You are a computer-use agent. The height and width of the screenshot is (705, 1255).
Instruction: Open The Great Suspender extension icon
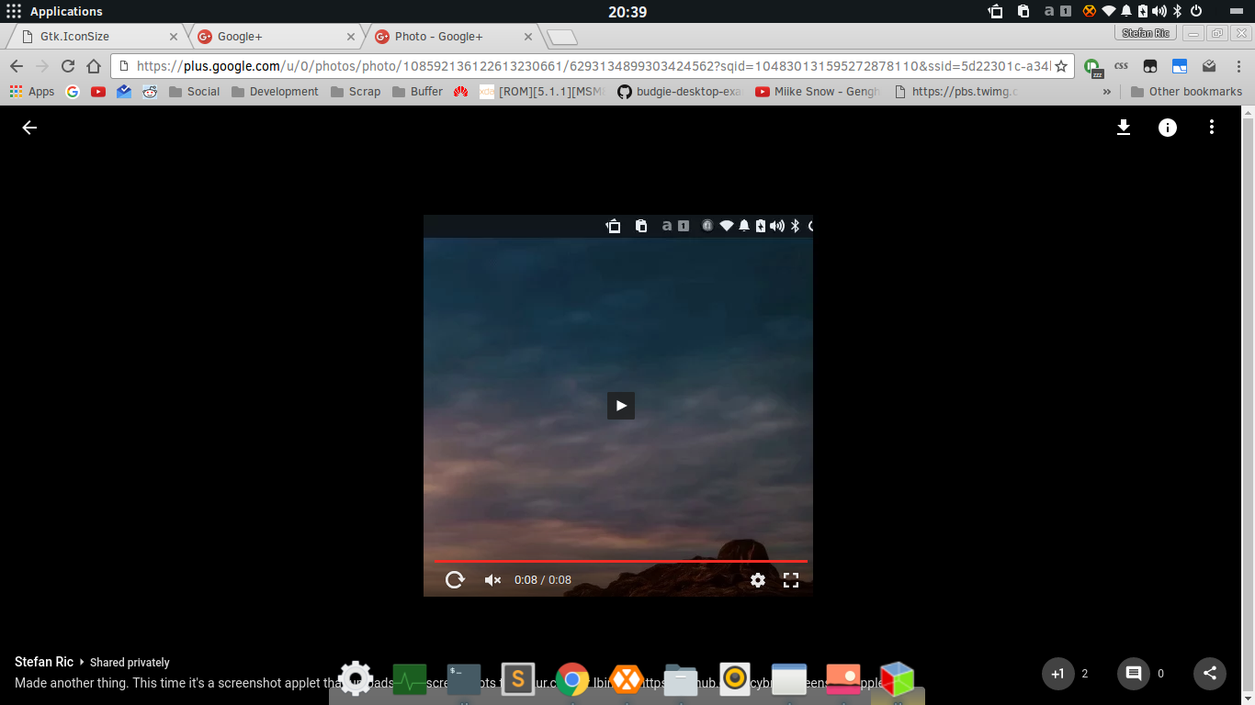1092,67
